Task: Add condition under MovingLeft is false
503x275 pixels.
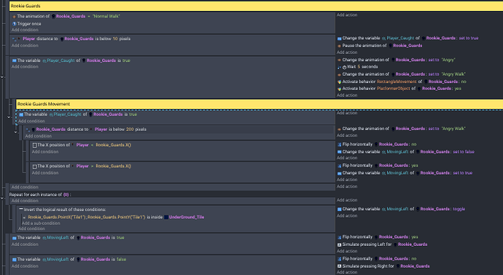Action: pyautogui.click(x=25, y=266)
